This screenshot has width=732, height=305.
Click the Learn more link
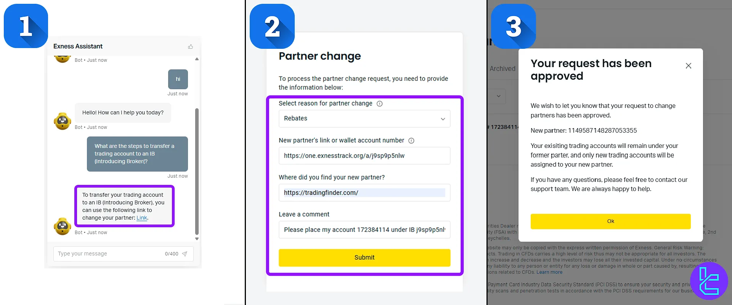(x=549, y=272)
